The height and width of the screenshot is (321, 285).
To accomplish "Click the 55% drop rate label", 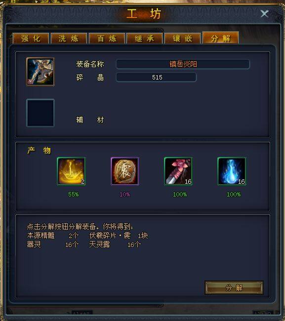I will 73,194.
